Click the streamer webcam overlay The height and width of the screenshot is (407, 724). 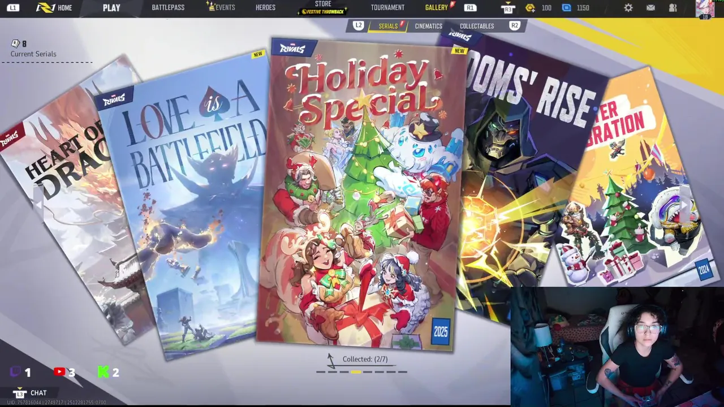(617, 346)
